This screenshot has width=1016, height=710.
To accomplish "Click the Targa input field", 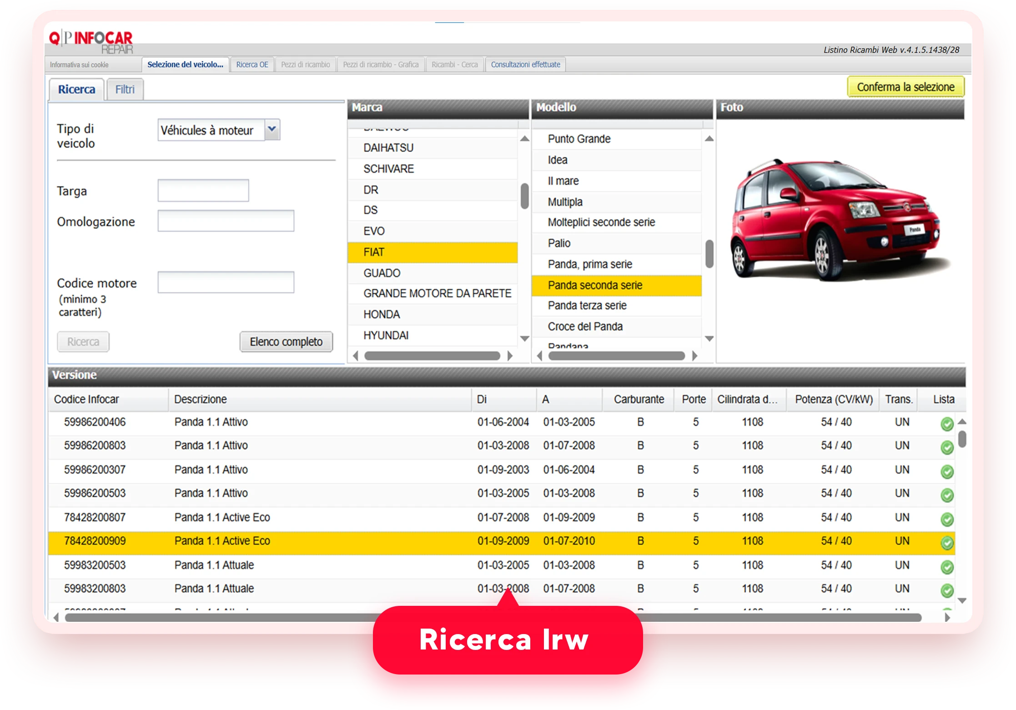I will (x=203, y=191).
